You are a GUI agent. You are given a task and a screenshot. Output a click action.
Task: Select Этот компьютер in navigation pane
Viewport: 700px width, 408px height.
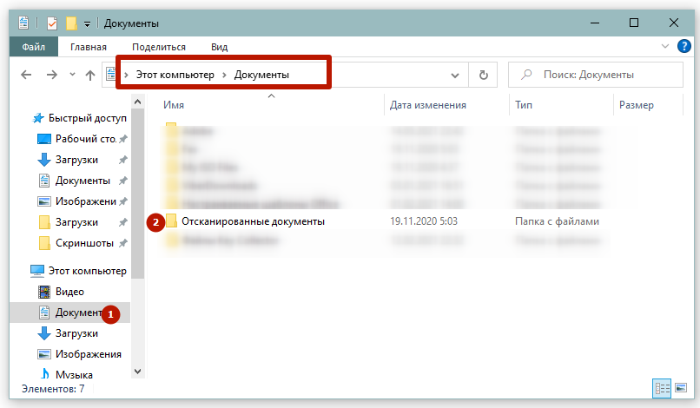tap(88, 271)
